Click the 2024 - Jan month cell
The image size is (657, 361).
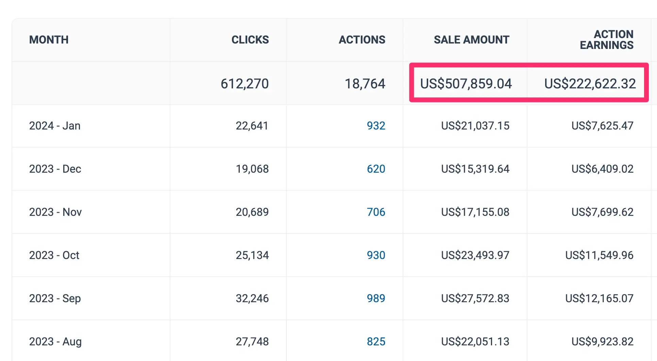click(55, 126)
